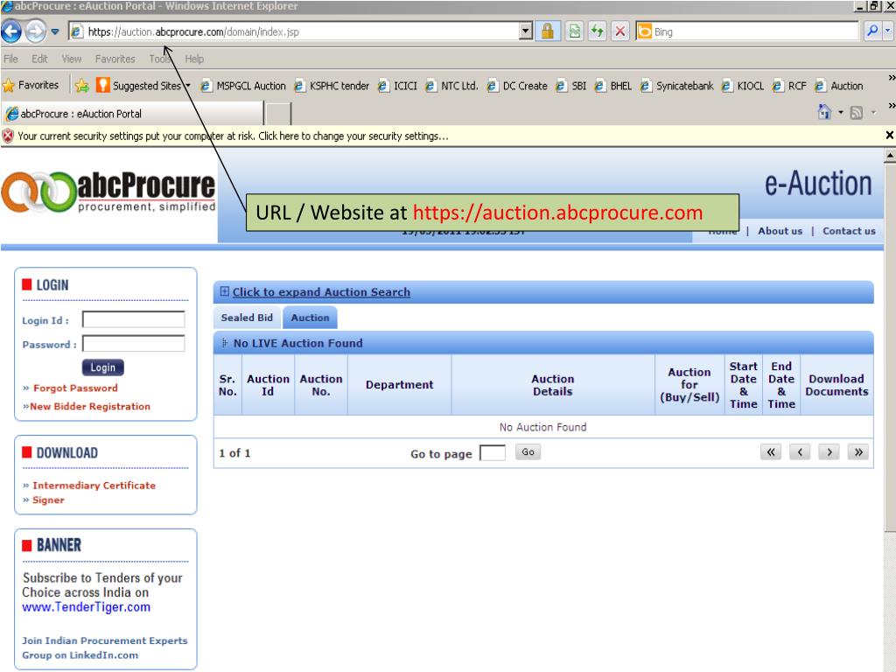Click the browser Forward arrow button
The height and width of the screenshot is (672, 896).
35,31
